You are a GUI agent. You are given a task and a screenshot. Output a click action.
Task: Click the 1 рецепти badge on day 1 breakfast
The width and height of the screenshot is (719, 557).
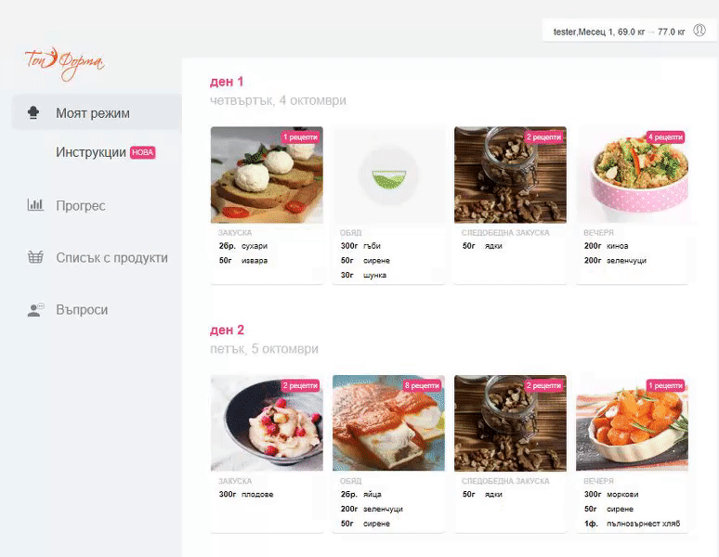300,137
